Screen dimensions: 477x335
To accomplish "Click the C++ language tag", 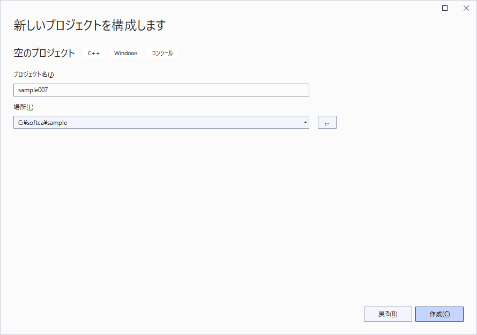I will click(x=94, y=53).
